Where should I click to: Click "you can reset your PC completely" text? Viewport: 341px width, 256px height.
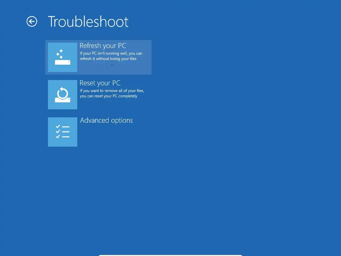[108, 96]
